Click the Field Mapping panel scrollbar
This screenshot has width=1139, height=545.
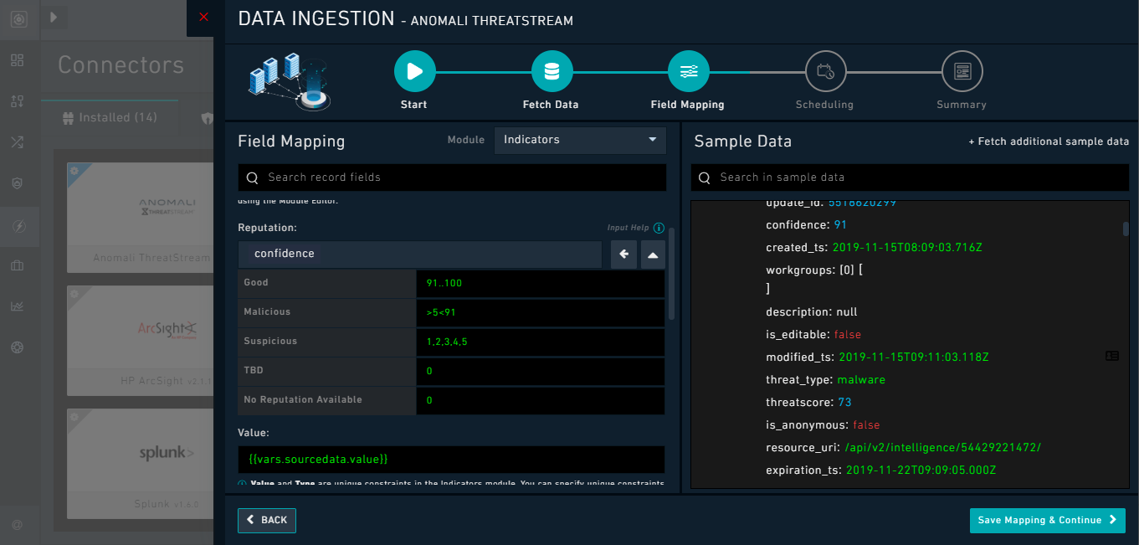point(671,273)
